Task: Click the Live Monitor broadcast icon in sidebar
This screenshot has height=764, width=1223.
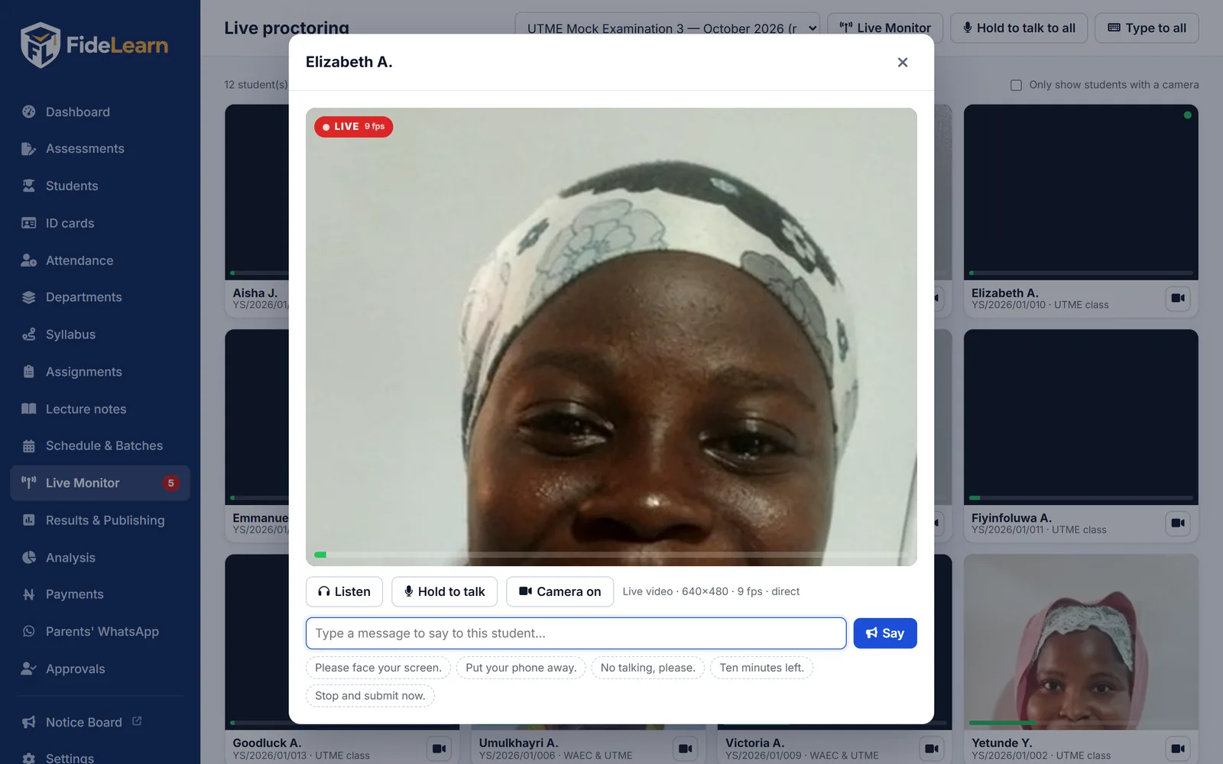Action: pyautogui.click(x=29, y=483)
